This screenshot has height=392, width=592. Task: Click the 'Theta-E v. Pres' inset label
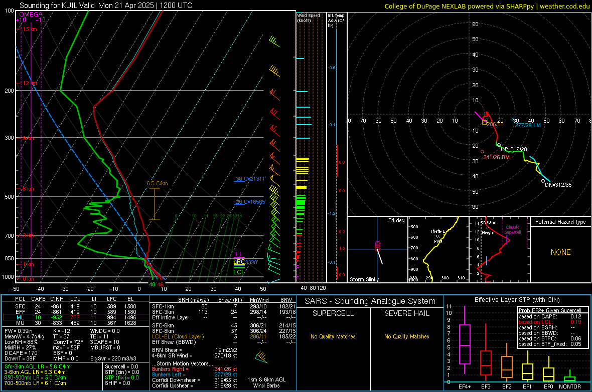point(438,236)
